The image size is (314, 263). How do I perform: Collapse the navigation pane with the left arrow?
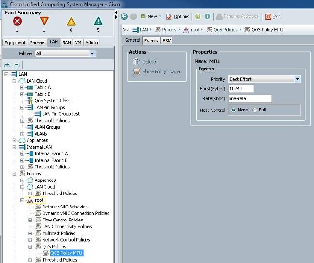(x=116, y=13)
